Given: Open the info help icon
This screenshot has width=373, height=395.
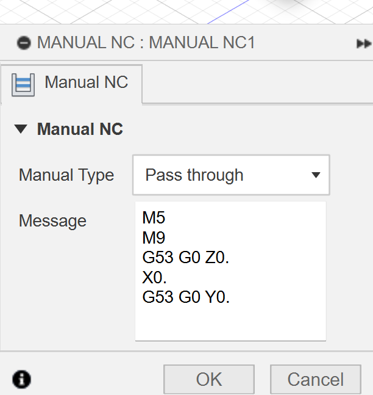Looking at the screenshot, I should [x=21, y=379].
